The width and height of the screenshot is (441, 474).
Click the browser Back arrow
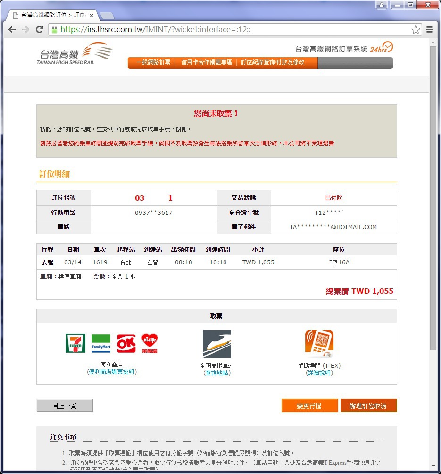[x=12, y=30]
